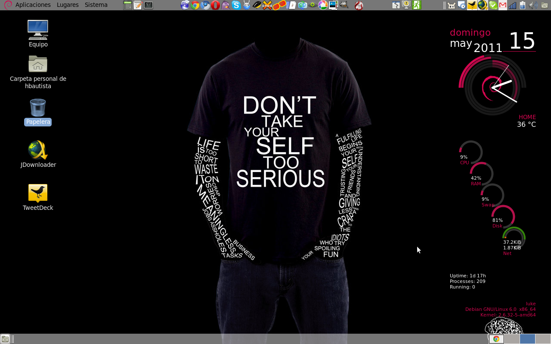
Task: Open network signal strength indicator
Action: coord(513,5)
